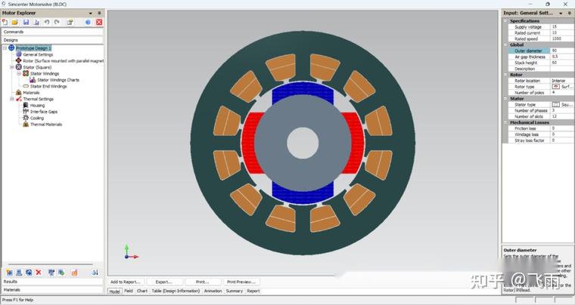Screen dimensions: 575x305
Task: Switch to the Animation tab
Action: pyautogui.click(x=213, y=291)
